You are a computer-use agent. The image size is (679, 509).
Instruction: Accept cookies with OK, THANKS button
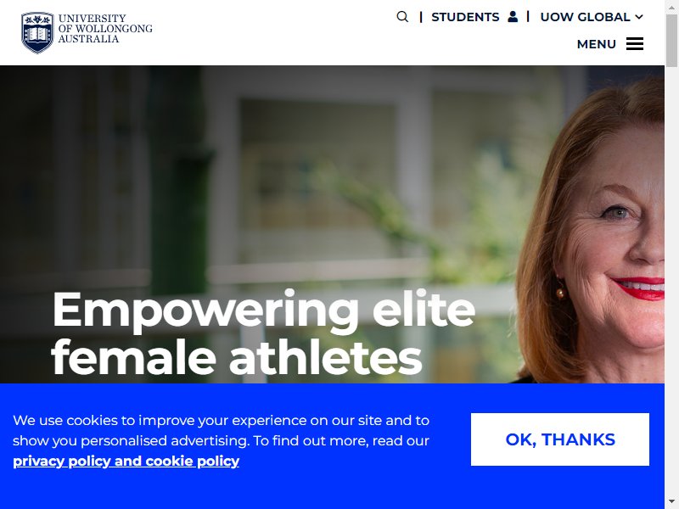(x=560, y=439)
